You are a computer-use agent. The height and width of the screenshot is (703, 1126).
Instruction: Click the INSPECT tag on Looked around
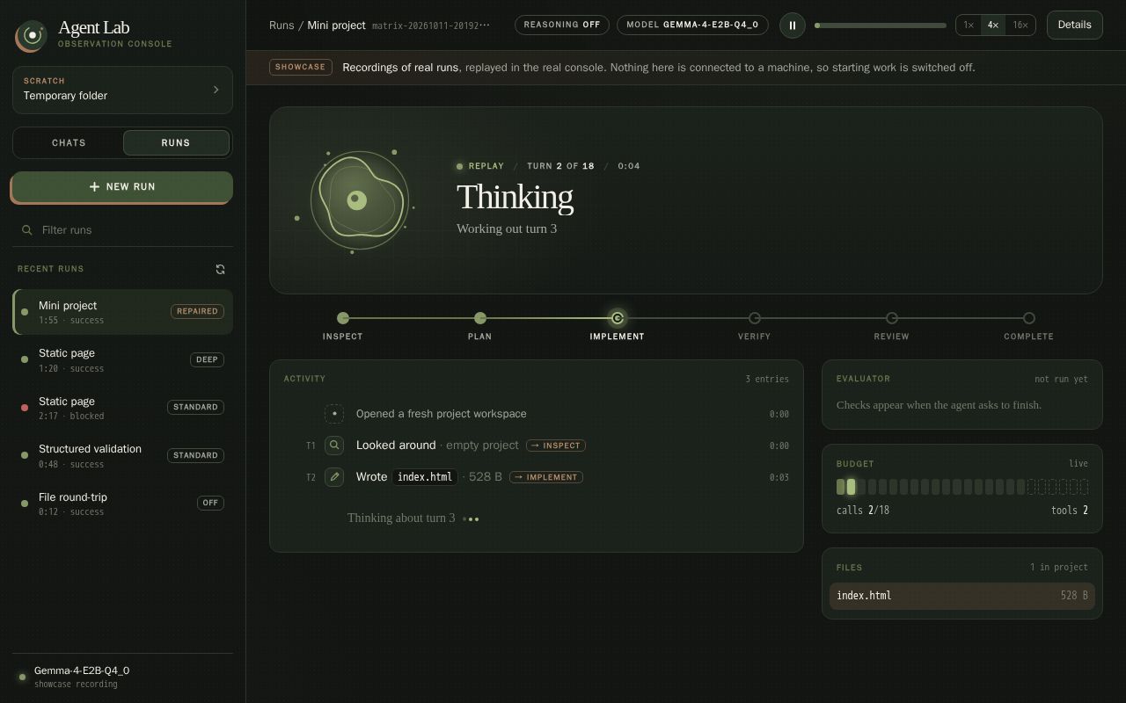(x=556, y=446)
